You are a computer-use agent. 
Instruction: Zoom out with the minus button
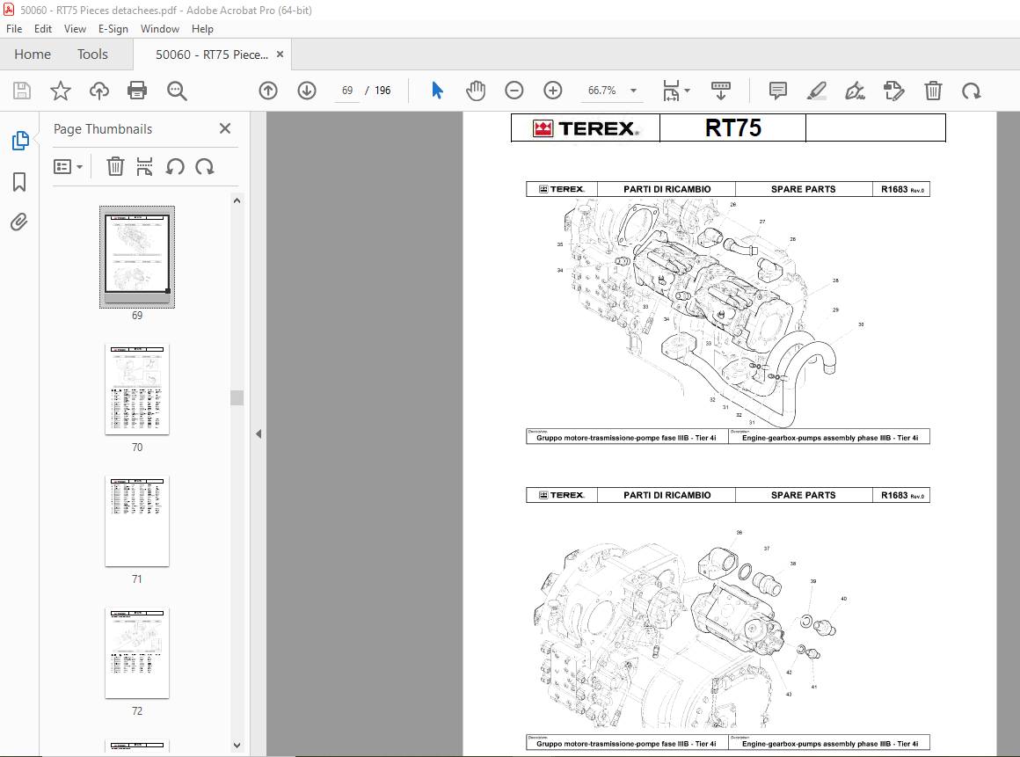point(514,91)
